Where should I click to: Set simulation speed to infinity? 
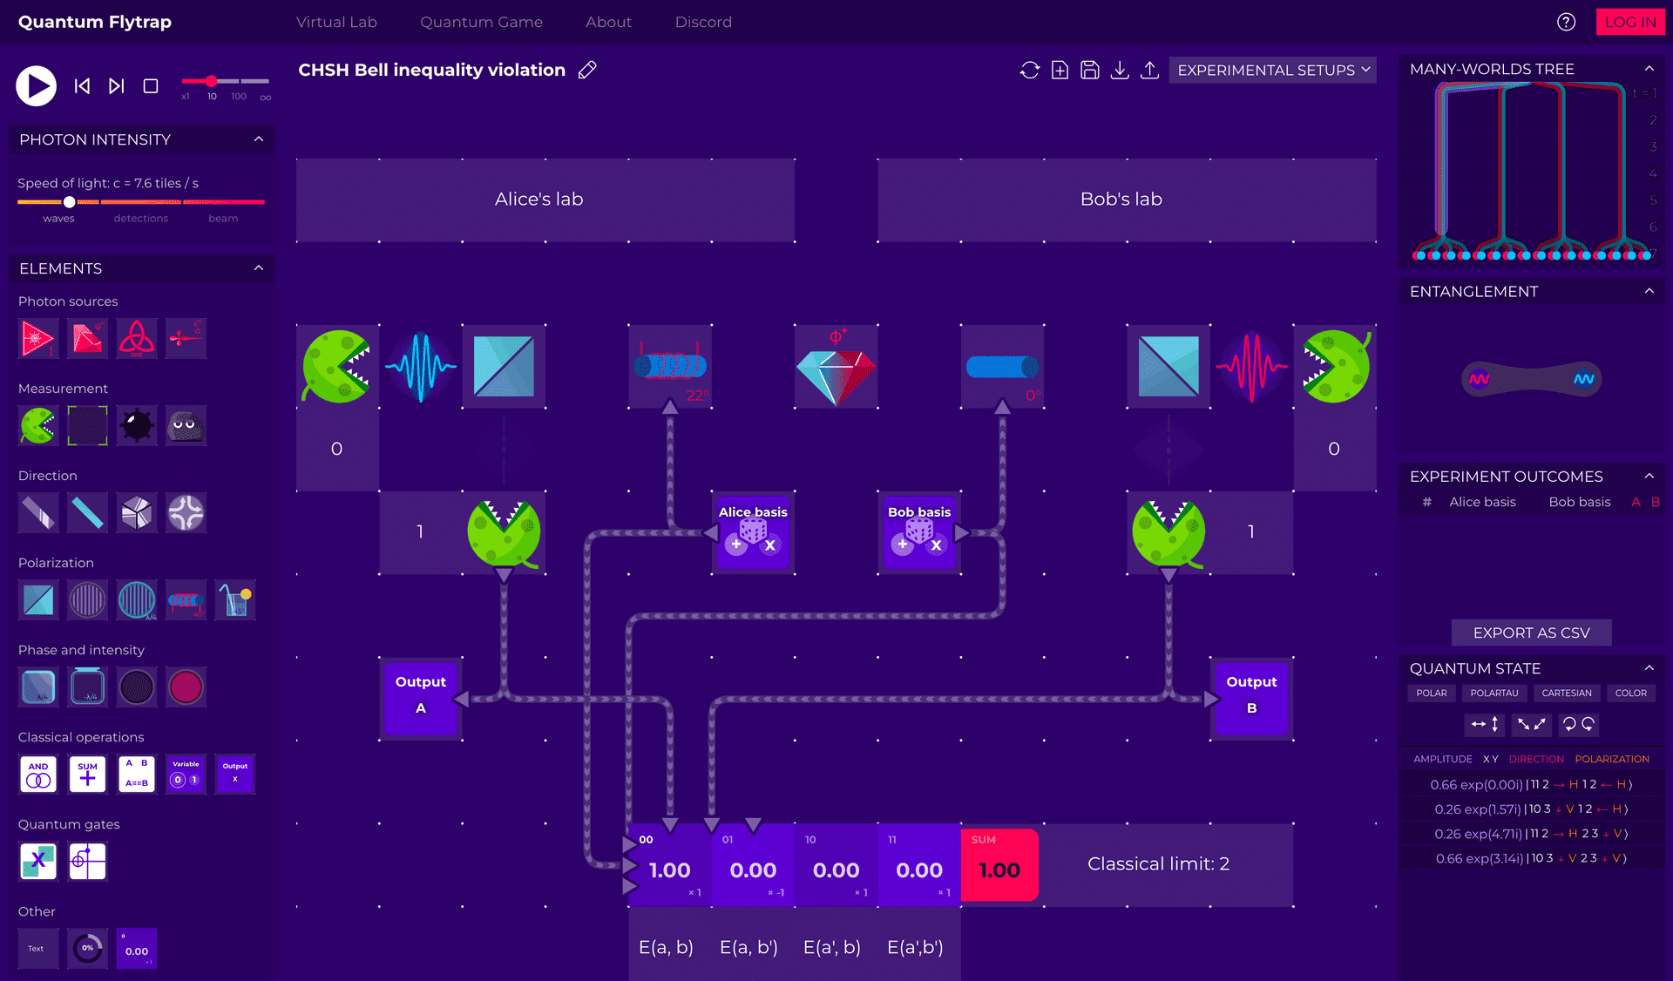264,82
